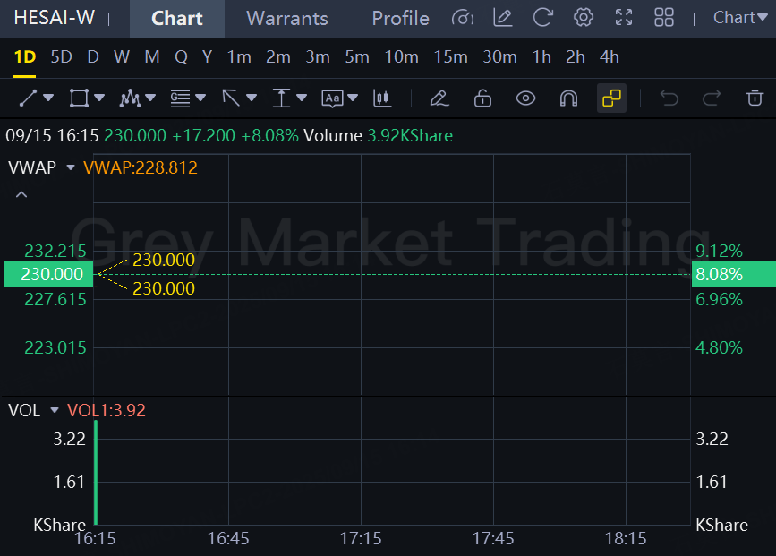Select the 4h interval

click(x=610, y=57)
